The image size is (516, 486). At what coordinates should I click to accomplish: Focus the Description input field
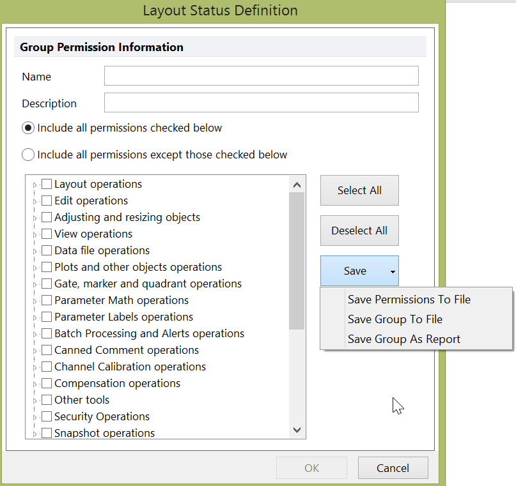coord(261,103)
